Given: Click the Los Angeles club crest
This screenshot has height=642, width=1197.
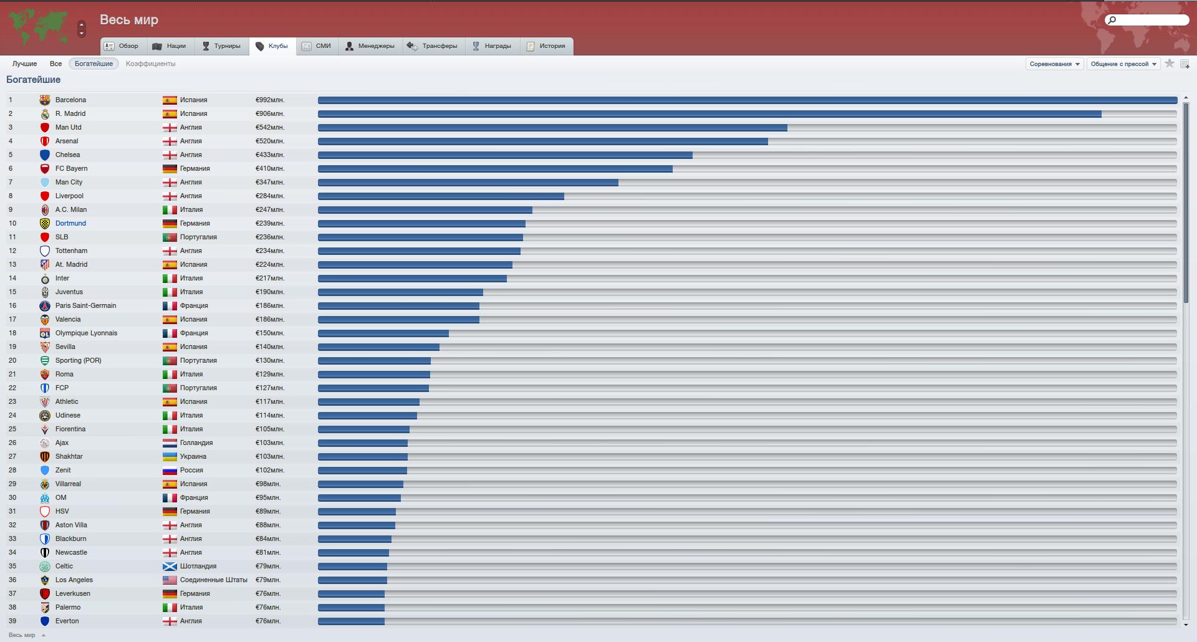Looking at the screenshot, I should point(45,580).
